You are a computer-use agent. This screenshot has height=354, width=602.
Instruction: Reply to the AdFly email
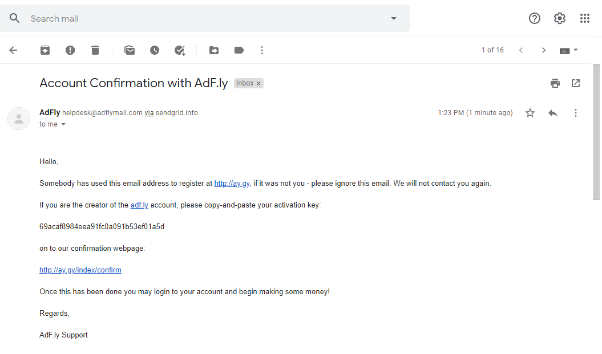click(x=552, y=113)
